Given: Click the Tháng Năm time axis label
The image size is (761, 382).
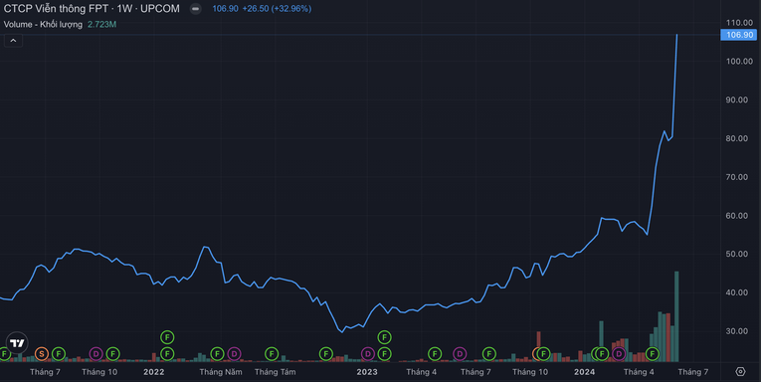Looking at the screenshot, I should 221,372.
